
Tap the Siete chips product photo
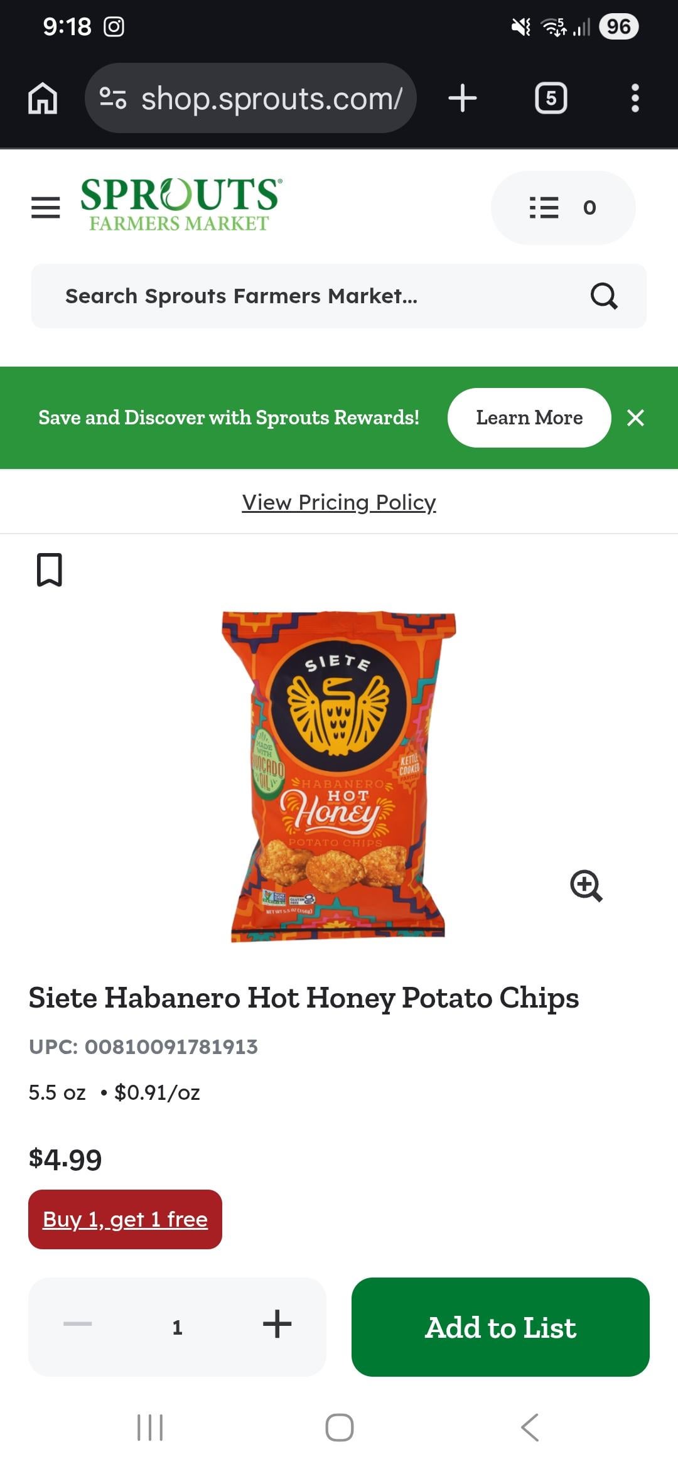point(338,776)
